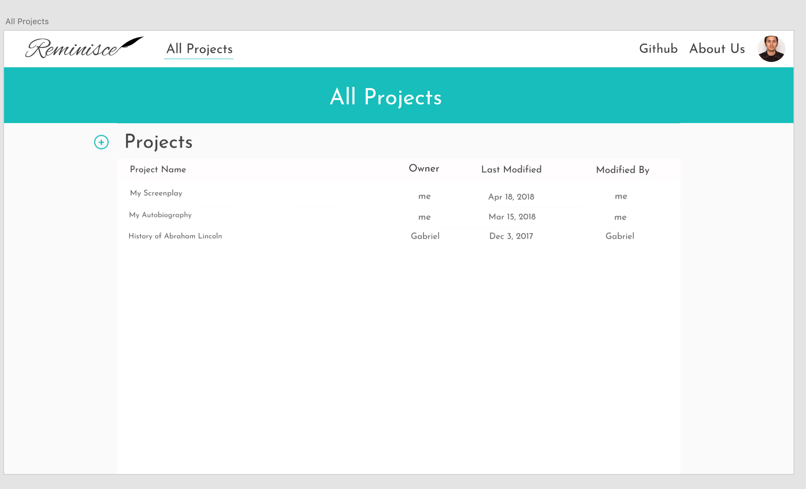Select the All Projects nav tab
The height and width of the screenshot is (489, 806).
click(x=199, y=49)
